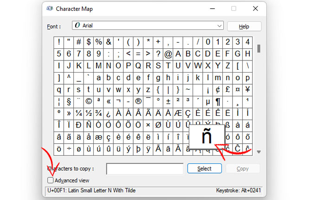325x200 pixels.
Task: Click the Character Map title bar icon
Action: coord(50,9)
